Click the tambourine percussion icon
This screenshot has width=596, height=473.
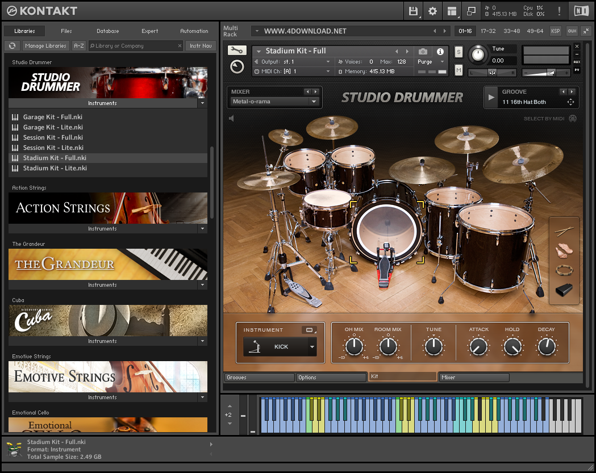[x=564, y=270]
